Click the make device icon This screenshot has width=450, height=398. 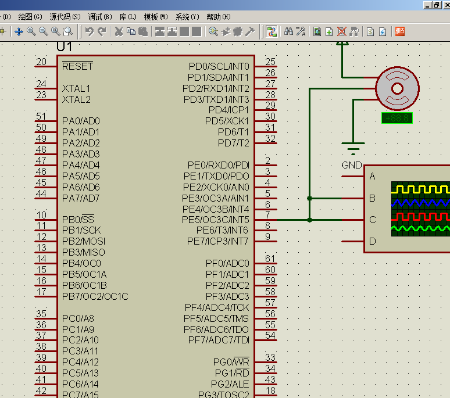[x=226, y=31]
